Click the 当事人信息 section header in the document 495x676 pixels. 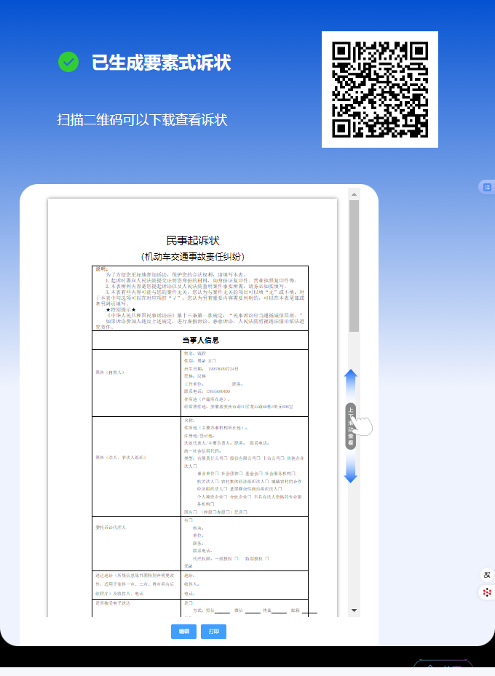(200, 340)
